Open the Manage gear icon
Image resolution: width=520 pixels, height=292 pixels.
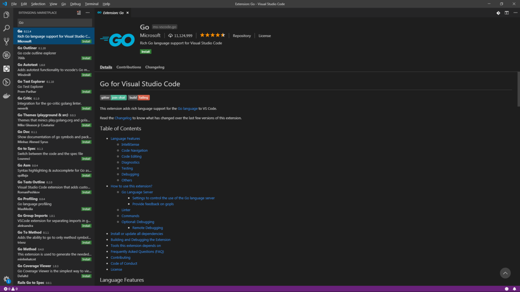(6, 279)
